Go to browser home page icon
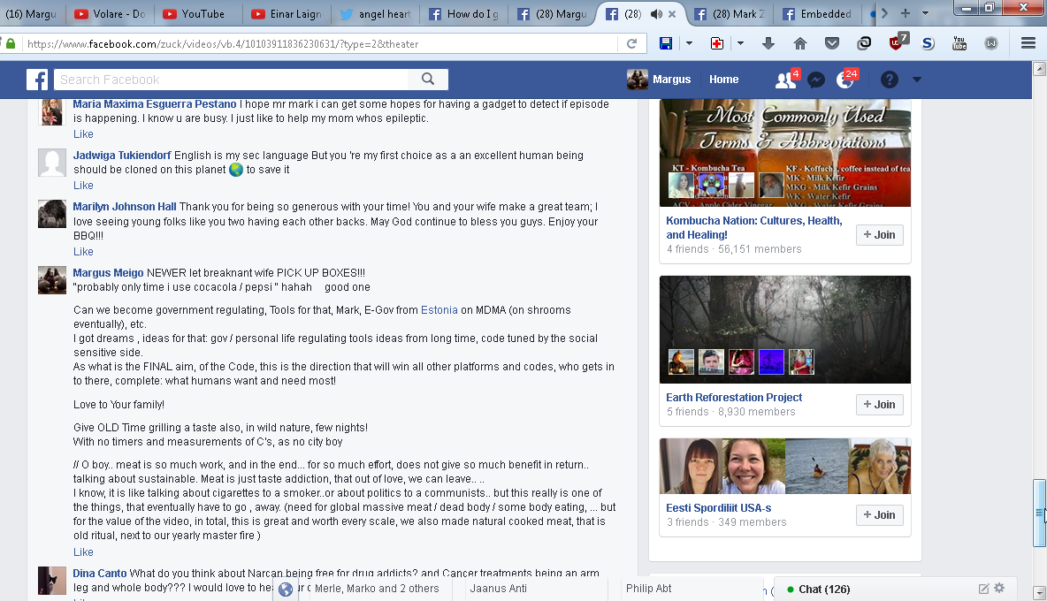This screenshot has width=1047, height=601. pos(800,43)
